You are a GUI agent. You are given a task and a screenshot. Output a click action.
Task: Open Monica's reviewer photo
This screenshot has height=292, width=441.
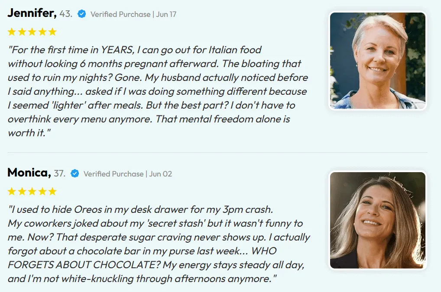pos(377,220)
